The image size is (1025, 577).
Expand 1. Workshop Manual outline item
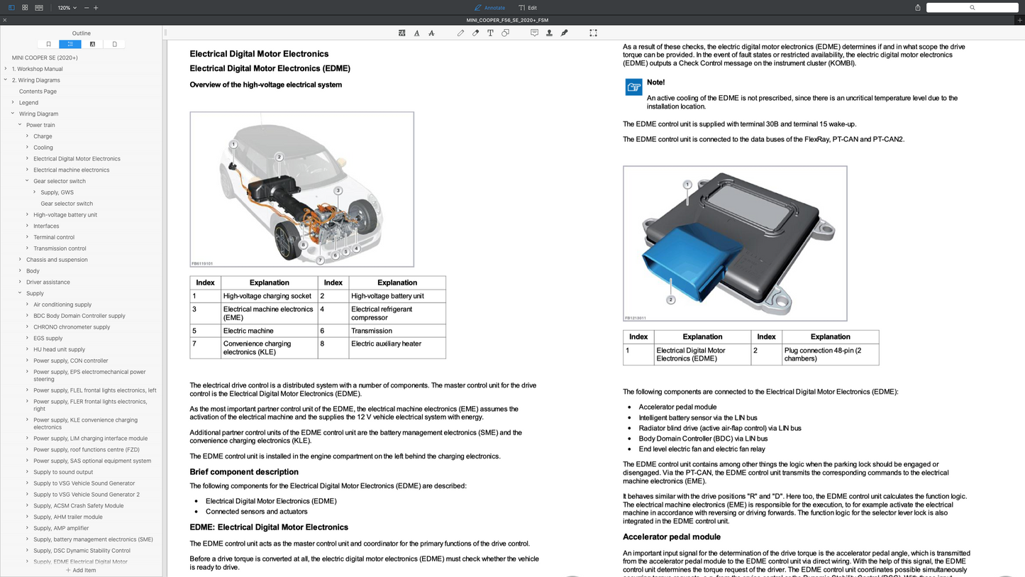pos(6,69)
